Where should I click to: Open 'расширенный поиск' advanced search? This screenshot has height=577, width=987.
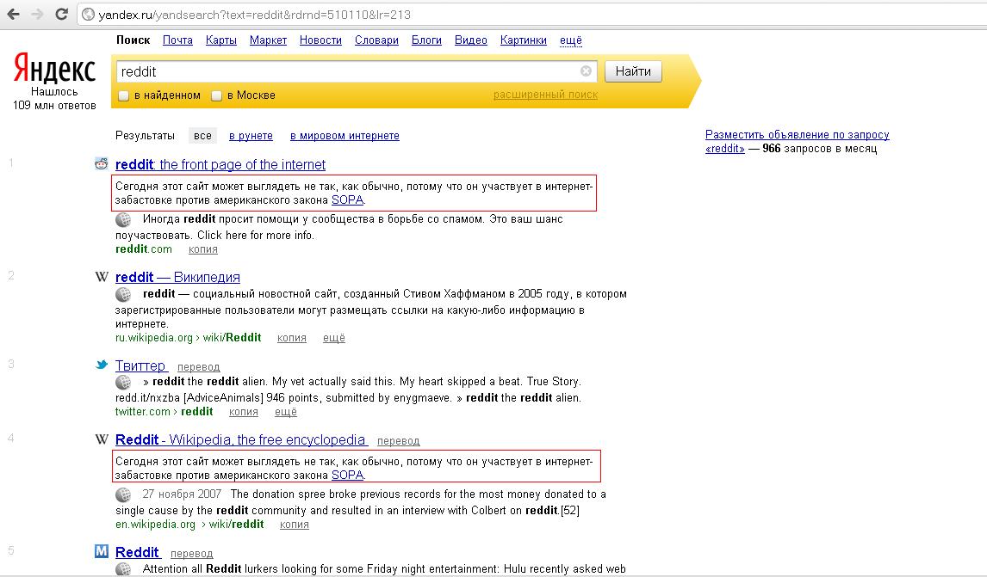coord(546,95)
